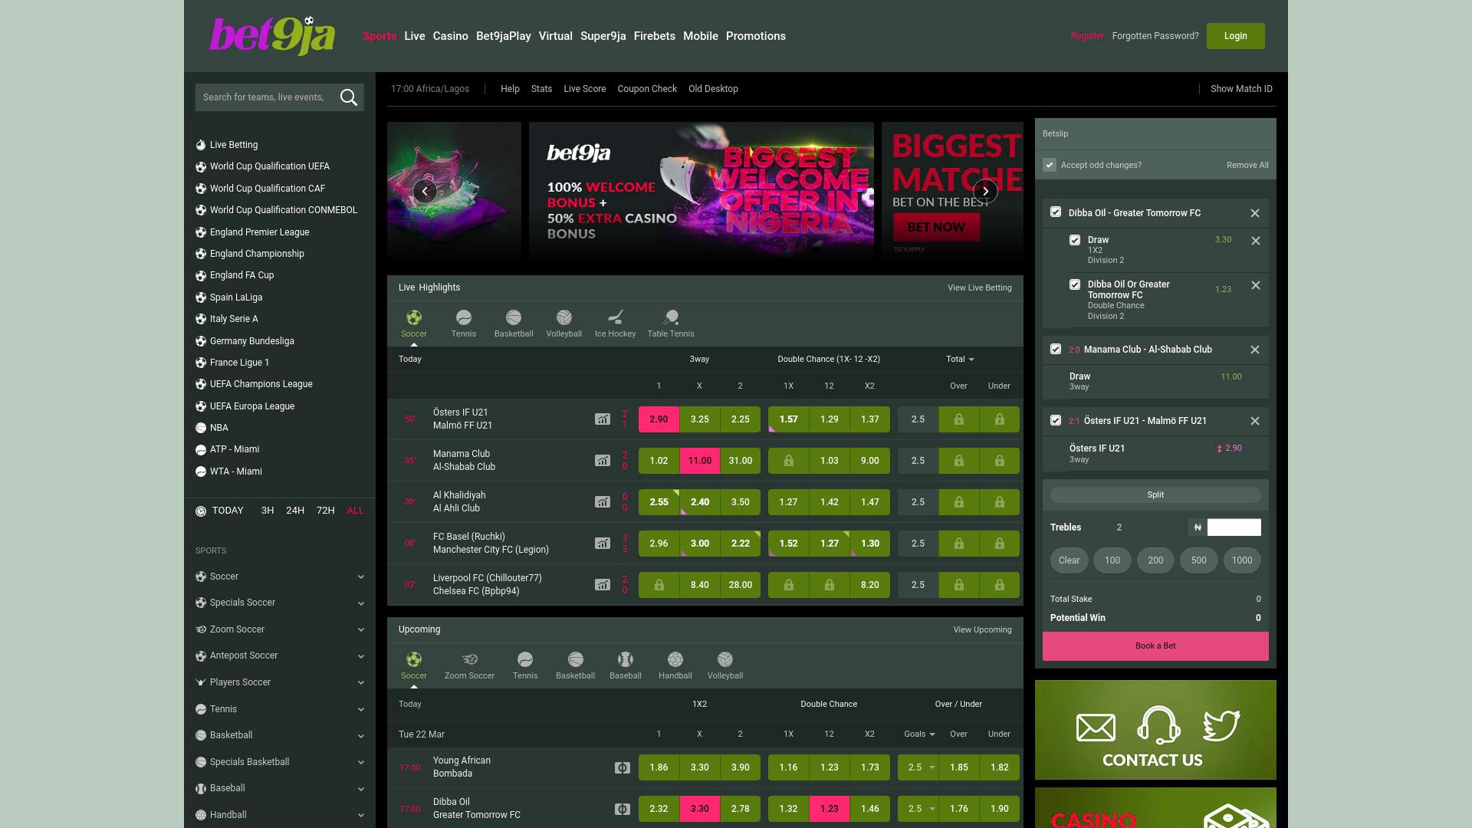The height and width of the screenshot is (828, 1472).
Task: Remove Draw 1X2 selection from betslip
Action: pos(1256,241)
